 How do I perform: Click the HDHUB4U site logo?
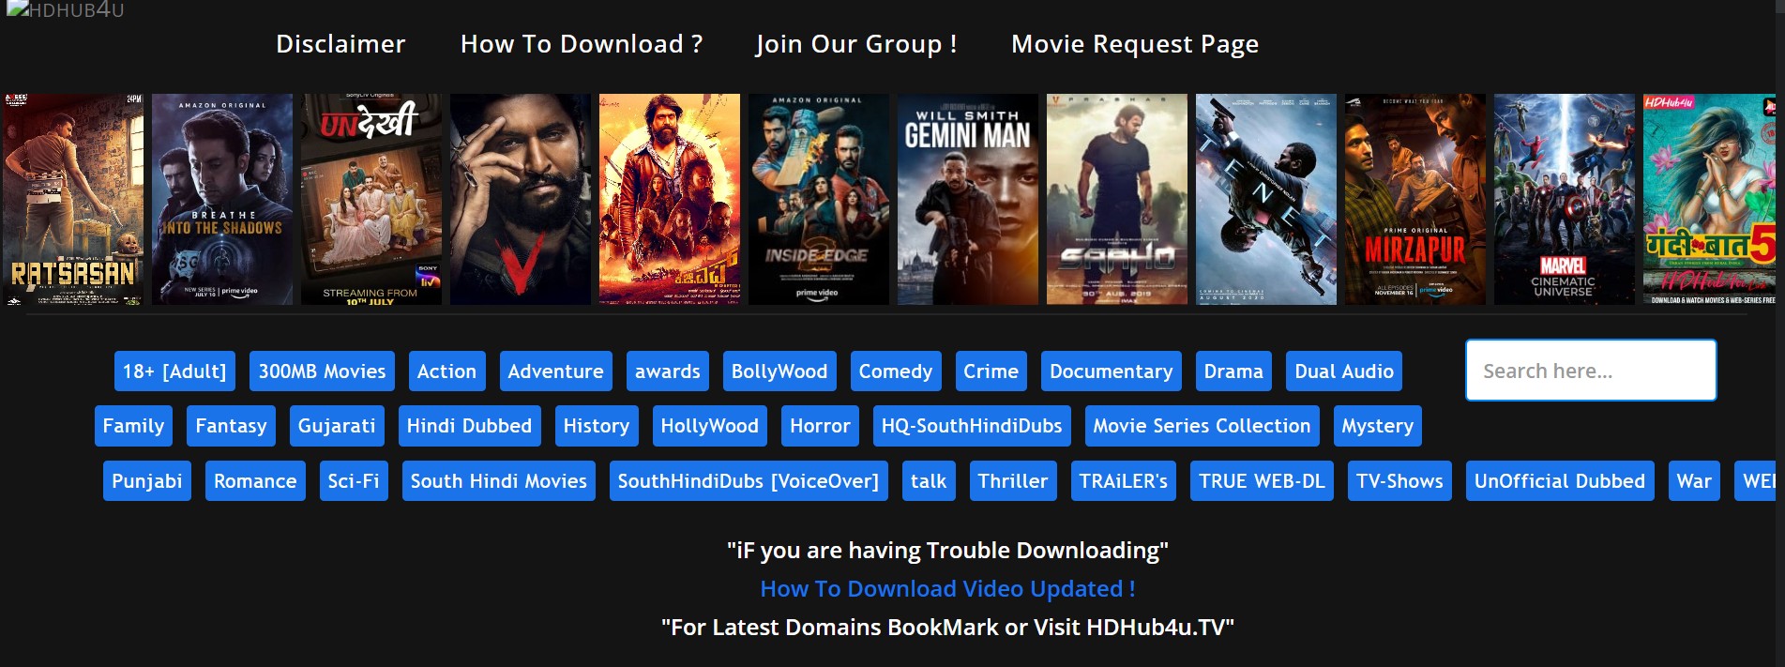pos(66,10)
